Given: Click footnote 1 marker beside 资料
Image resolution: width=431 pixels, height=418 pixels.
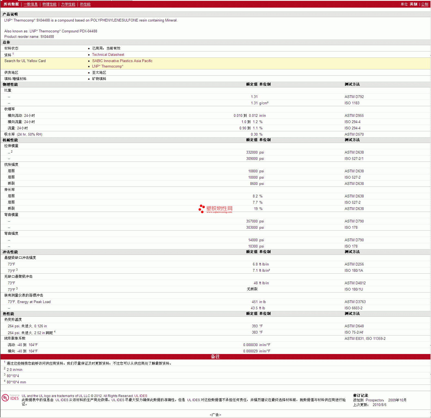Looking at the screenshot, I should 13,54.
